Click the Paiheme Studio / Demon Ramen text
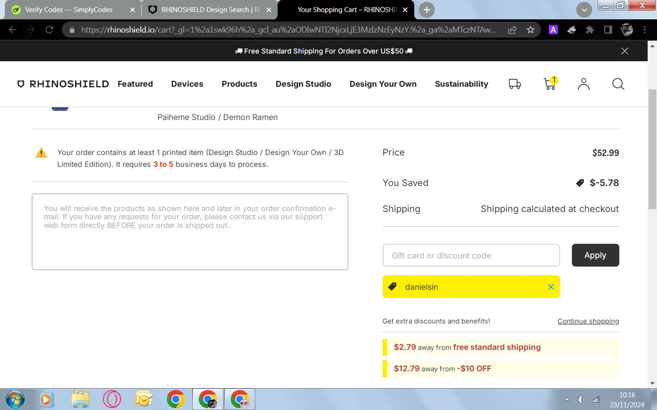Viewport: 657px width, 410px height. [217, 117]
